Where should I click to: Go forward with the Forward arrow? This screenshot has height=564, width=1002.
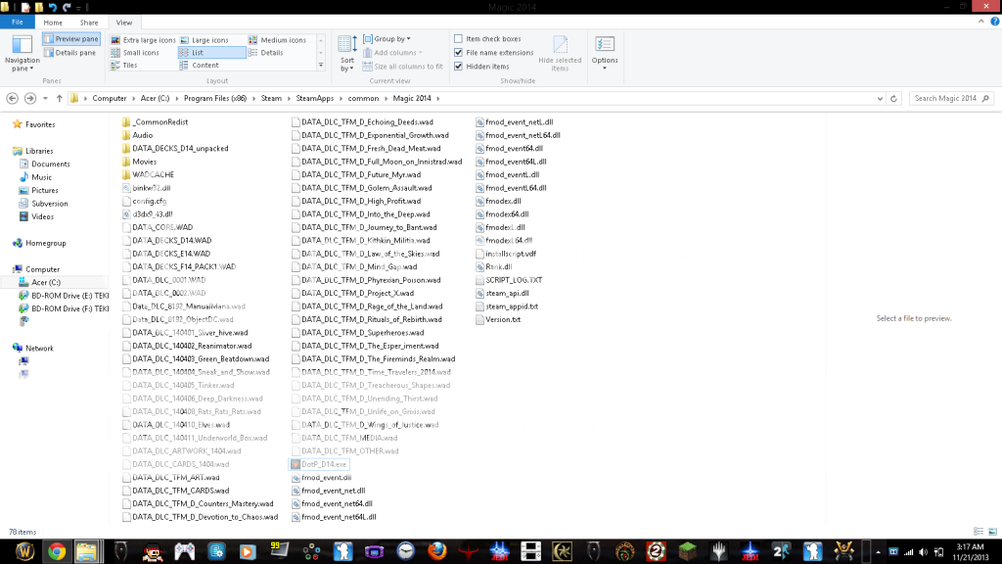click(x=30, y=99)
